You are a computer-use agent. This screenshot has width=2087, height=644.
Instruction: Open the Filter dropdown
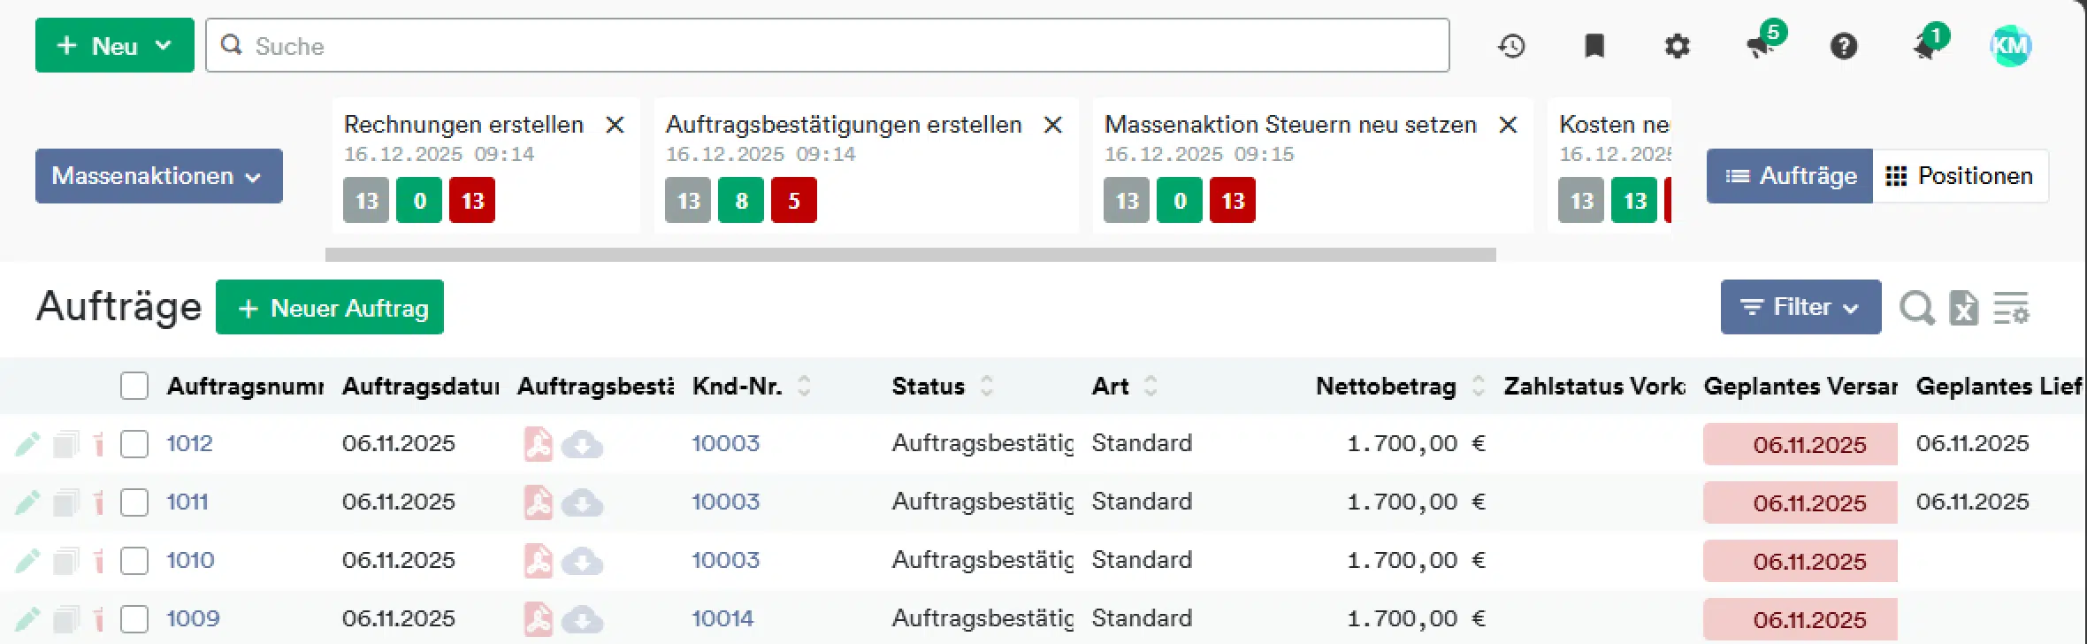[1800, 307]
